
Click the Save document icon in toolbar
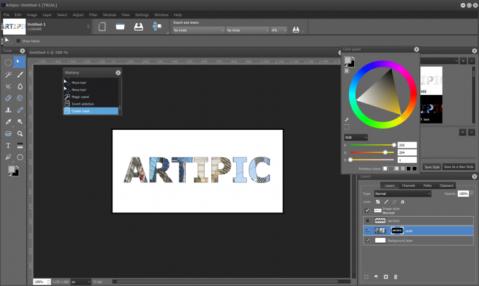tap(138, 27)
